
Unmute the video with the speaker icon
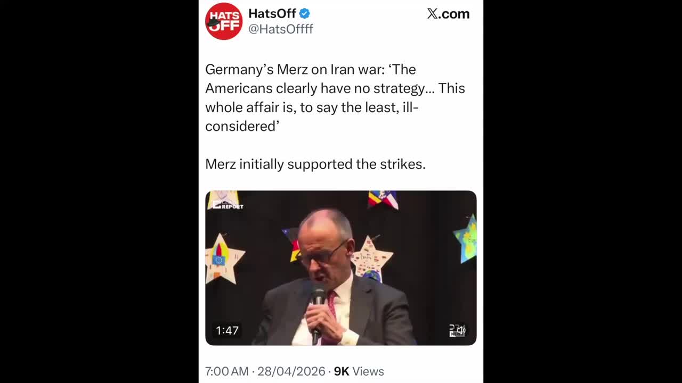(457, 330)
